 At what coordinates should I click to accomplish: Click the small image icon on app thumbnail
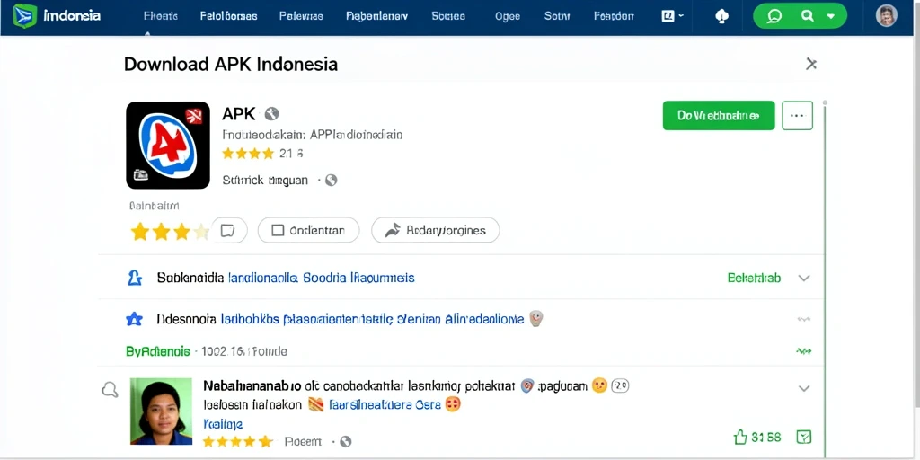(140, 174)
